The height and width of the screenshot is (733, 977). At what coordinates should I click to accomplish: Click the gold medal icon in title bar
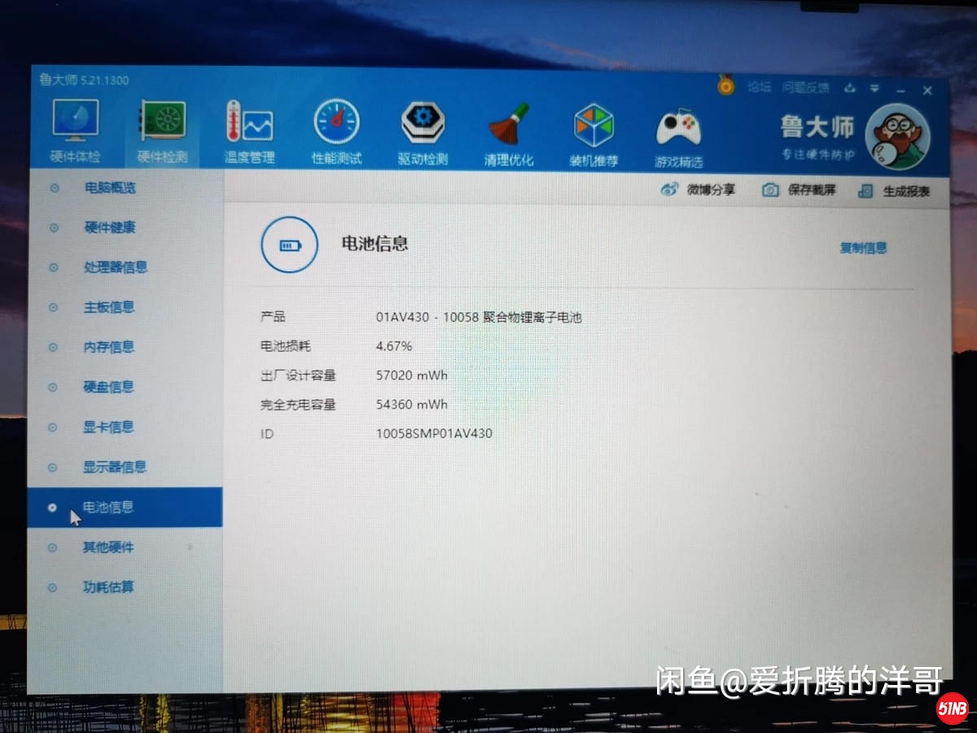click(725, 85)
